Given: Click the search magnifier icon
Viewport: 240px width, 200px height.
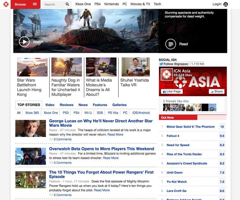Looking at the screenshot, I should (67, 4).
